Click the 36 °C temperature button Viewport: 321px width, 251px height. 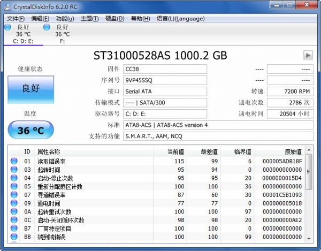click(30, 131)
